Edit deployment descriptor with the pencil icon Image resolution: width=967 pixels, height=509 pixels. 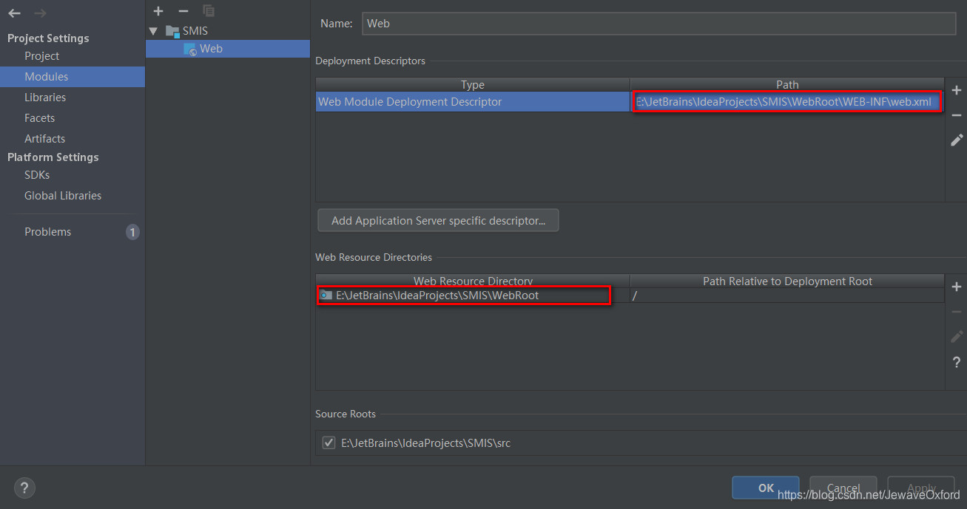pos(956,140)
